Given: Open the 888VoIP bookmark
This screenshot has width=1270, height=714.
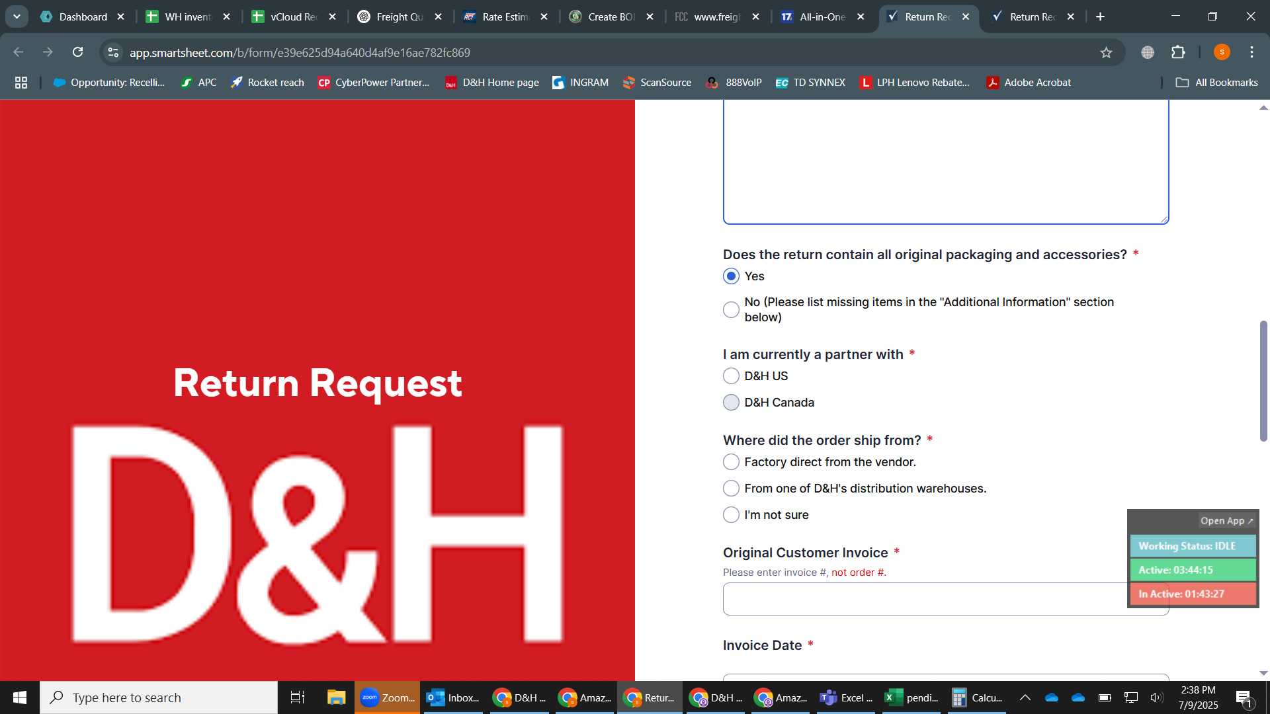Looking at the screenshot, I should [734, 83].
